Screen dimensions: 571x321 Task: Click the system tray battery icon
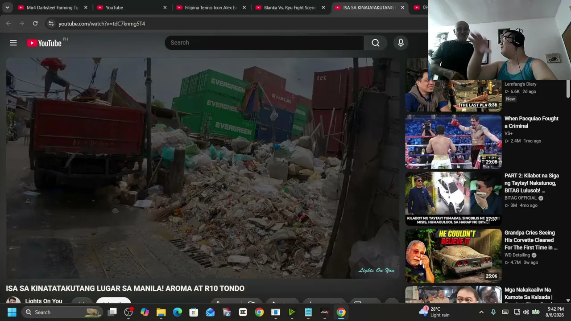[536, 312]
